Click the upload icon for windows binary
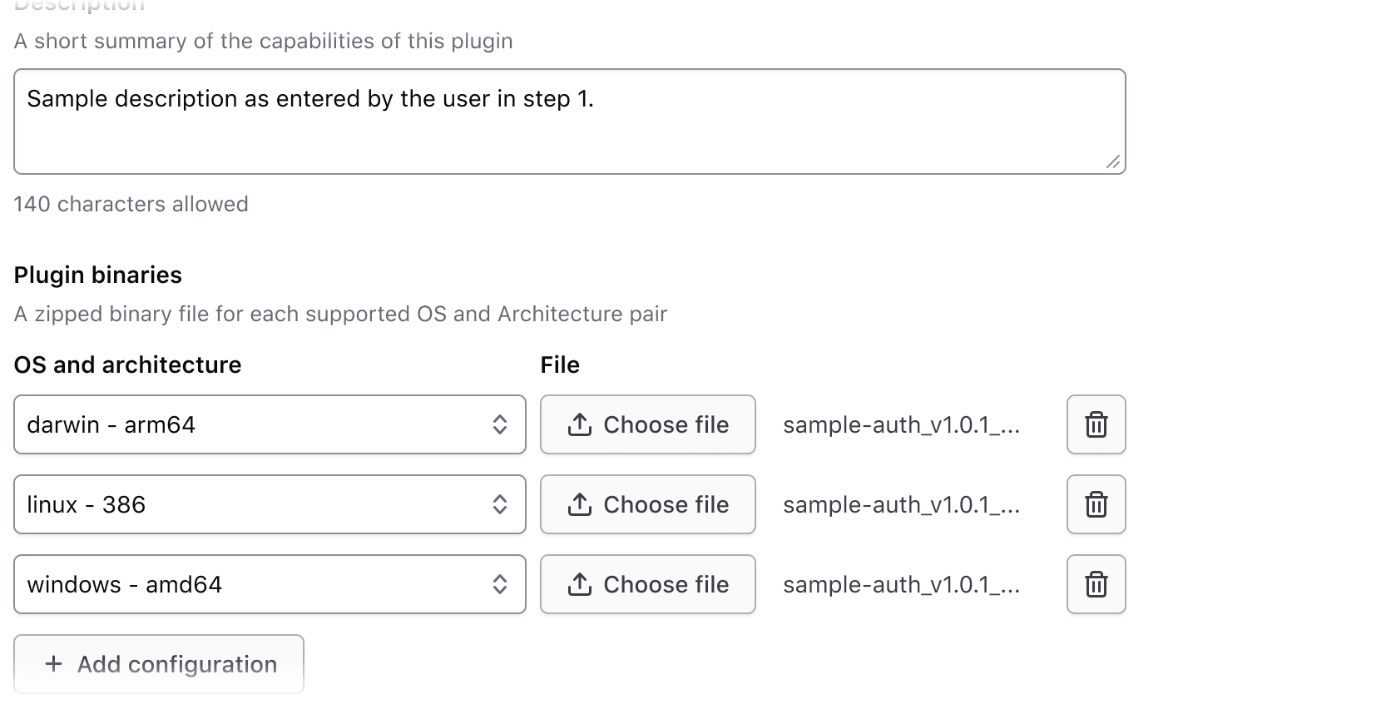This screenshot has width=1391, height=714. [579, 584]
